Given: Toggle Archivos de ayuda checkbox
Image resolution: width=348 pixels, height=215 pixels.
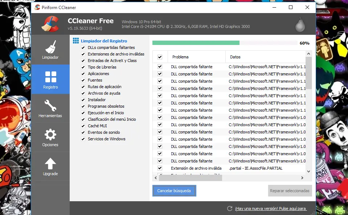Looking at the screenshot, I should tap(83, 93).
